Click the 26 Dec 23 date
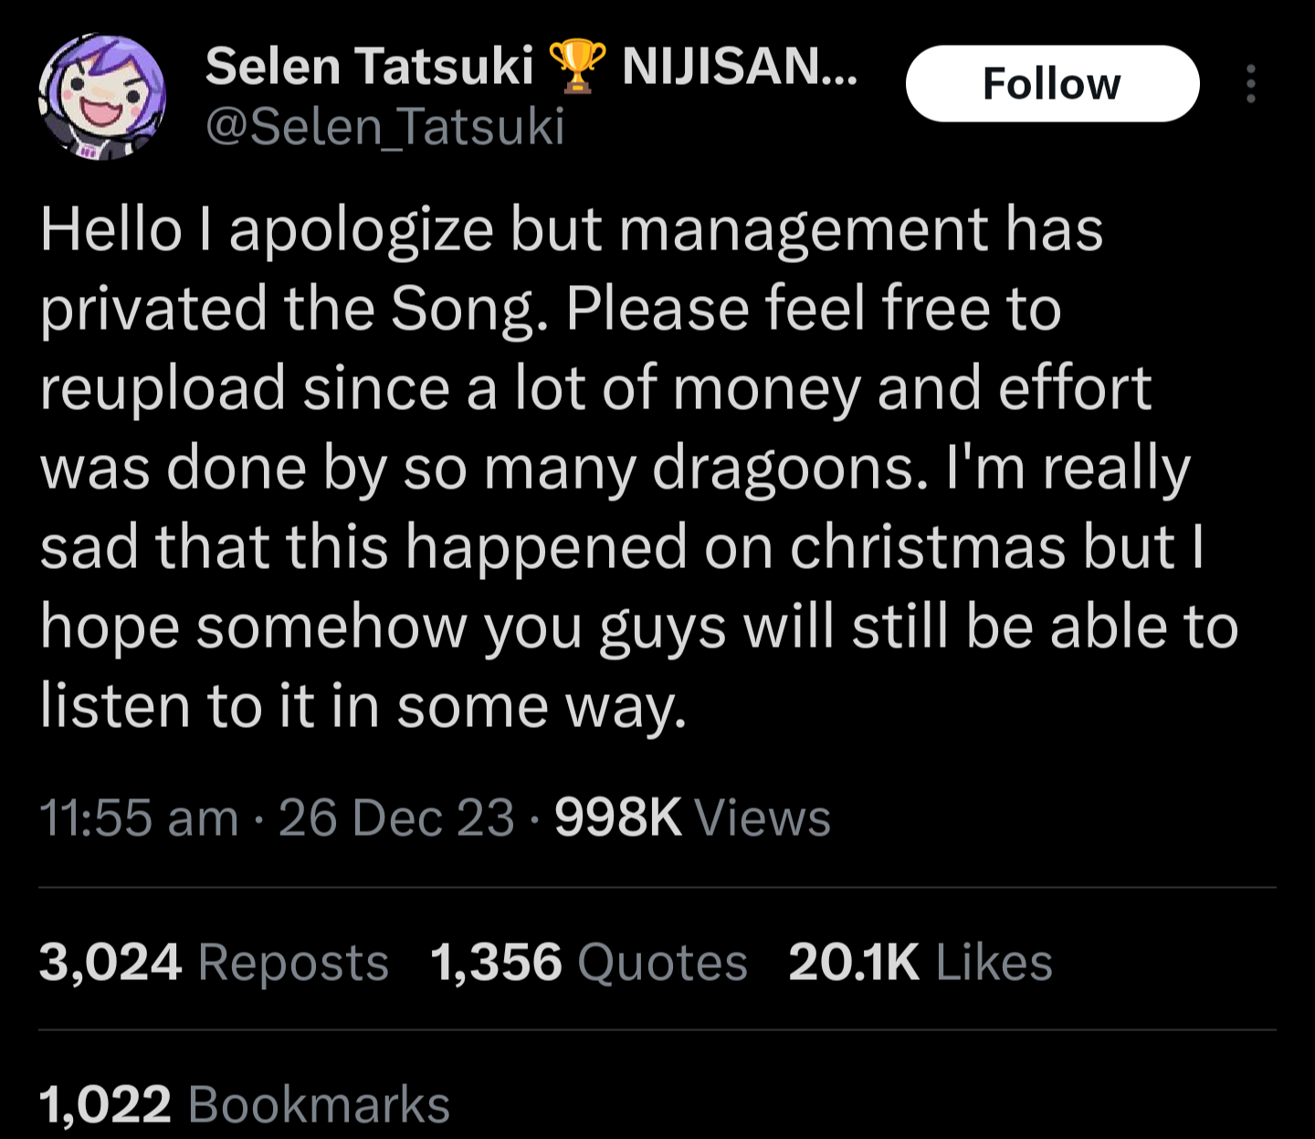Screen dimensions: 1315x1139 click(x=396, y=817)
